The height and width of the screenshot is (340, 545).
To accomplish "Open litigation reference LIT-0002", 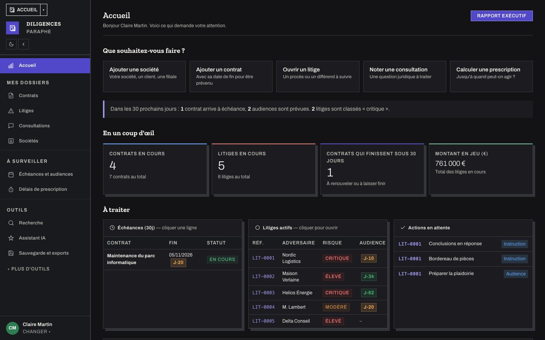I will tap(263, 277).
